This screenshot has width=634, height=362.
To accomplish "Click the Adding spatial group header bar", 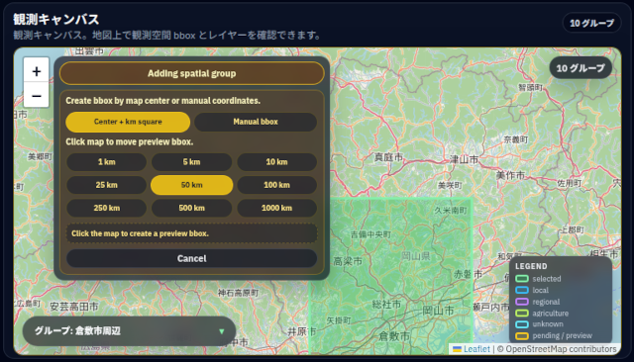I will coord(191,73).
